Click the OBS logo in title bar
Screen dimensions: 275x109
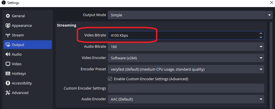pos(3,3)
